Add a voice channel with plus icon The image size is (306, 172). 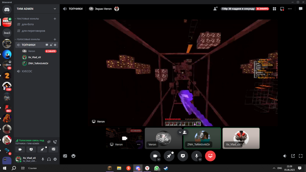point(55,39)
